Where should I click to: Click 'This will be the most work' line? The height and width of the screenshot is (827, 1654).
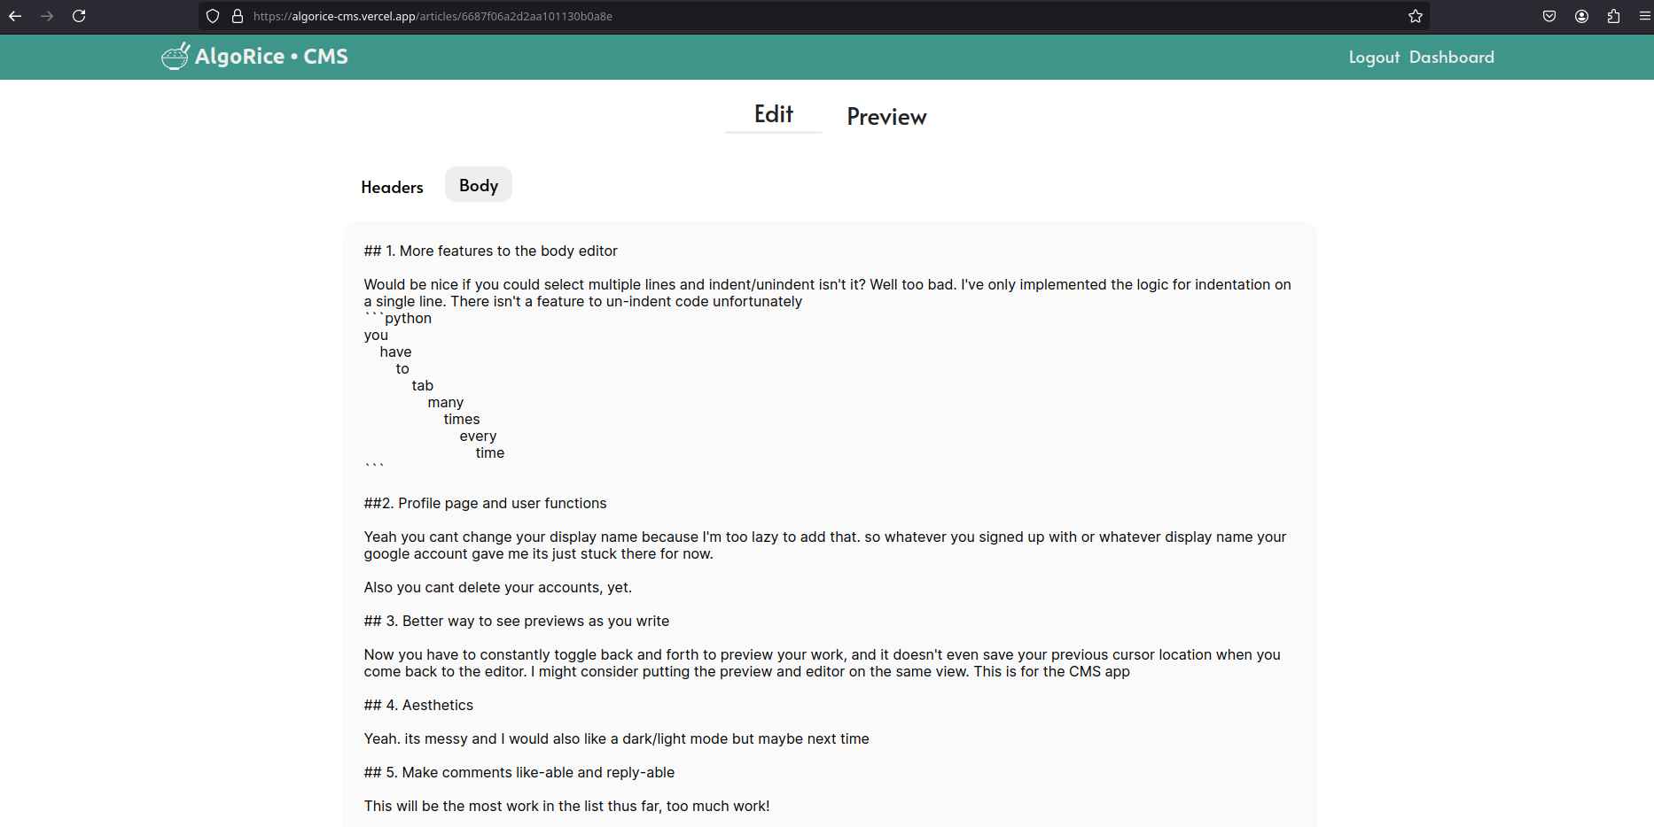[x=566, y=807]
